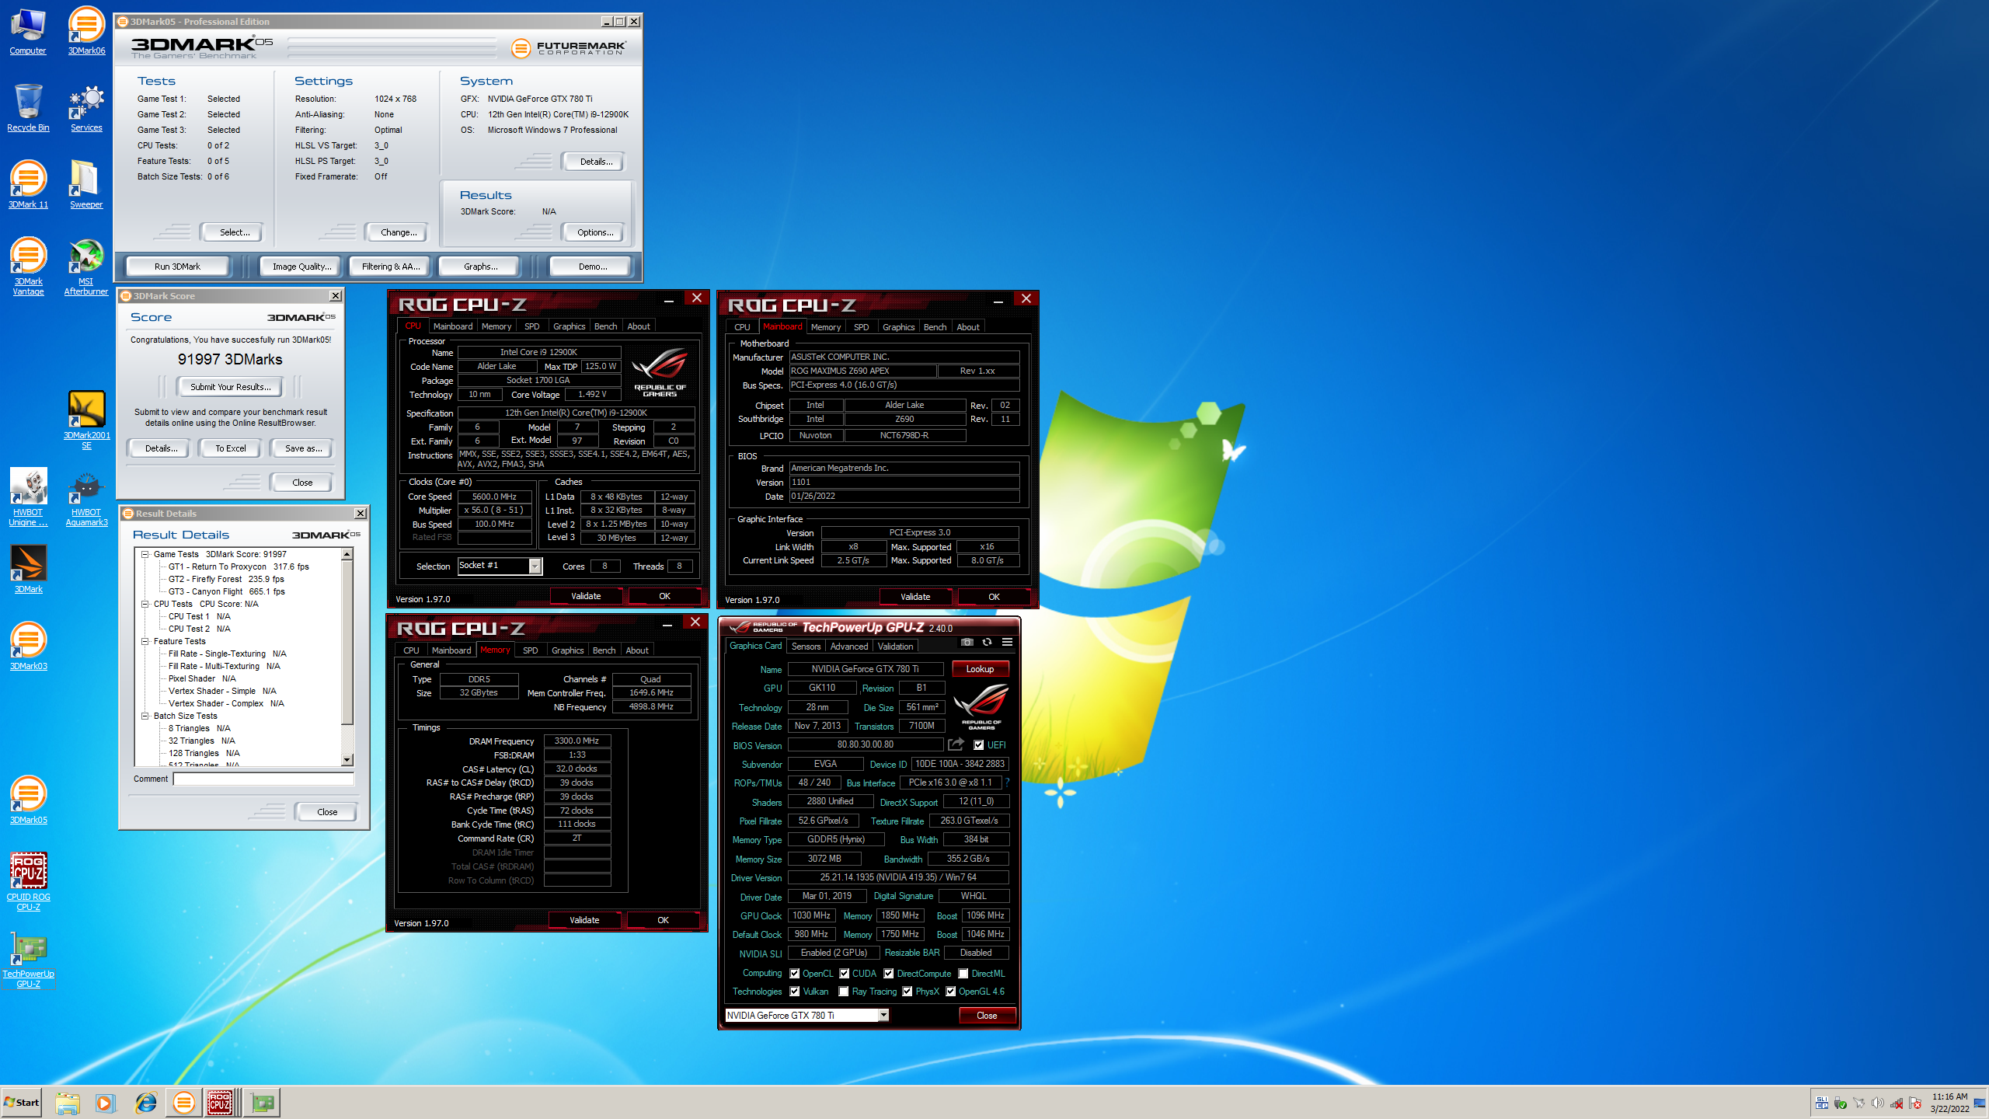The height and width of the screenshot is (1119, 1989).
Task: Click the taskbar clock
Action: coord(1949,1103)
